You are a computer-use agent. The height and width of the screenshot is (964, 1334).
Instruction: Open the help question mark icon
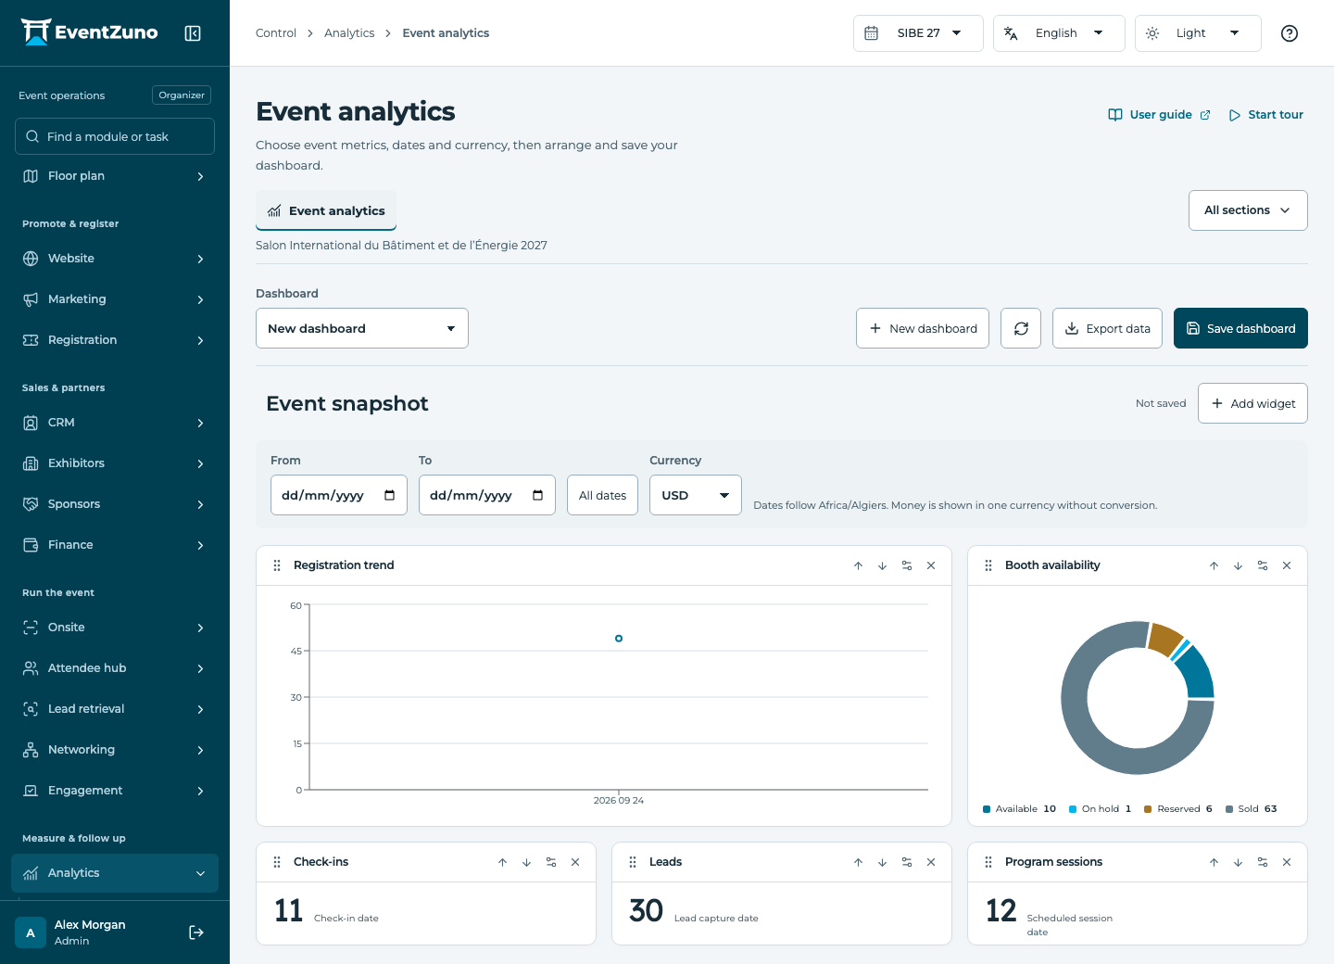point(1290,33)
